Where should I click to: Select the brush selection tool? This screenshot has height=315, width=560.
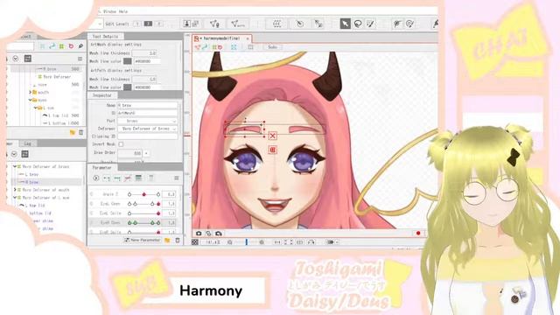point(370,24)
